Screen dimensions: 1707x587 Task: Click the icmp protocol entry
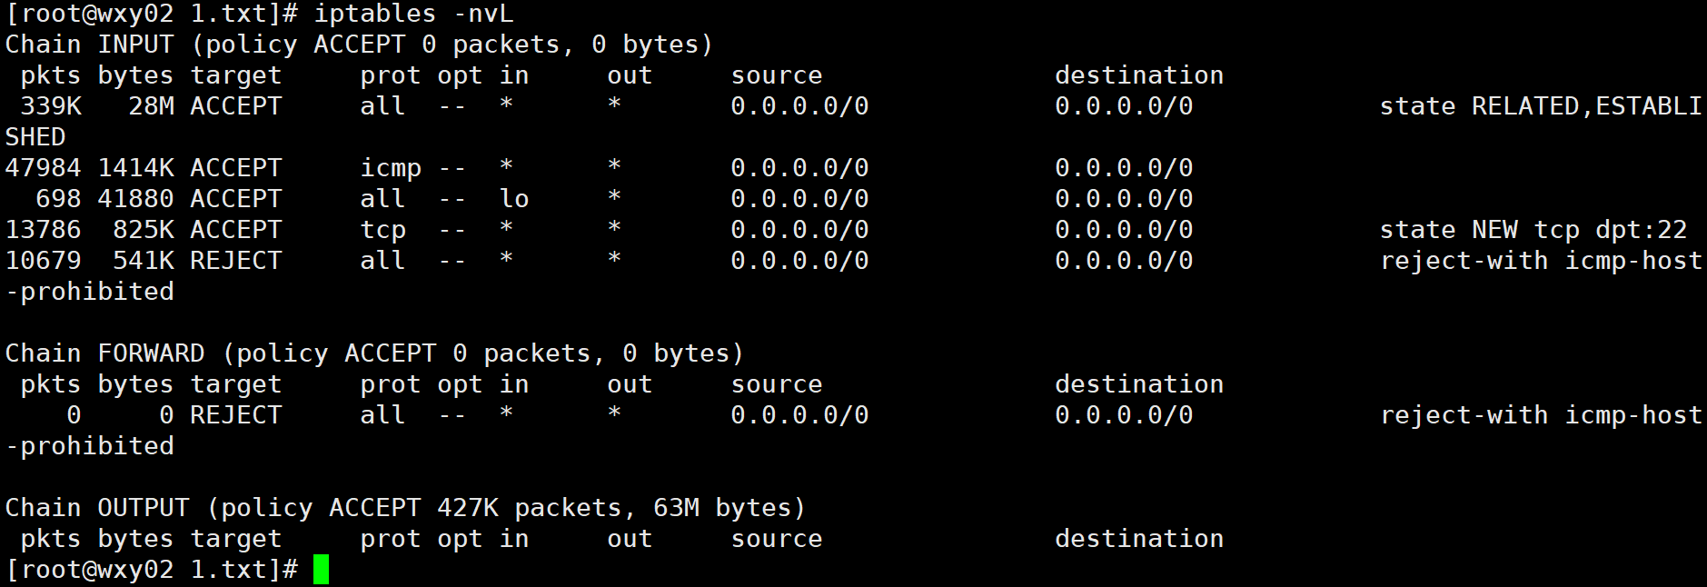tap(391, 168)
